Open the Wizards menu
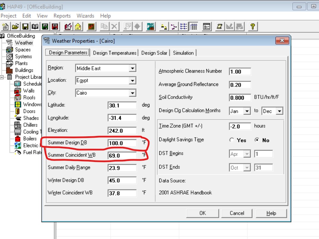 click(x=85, y=16)
